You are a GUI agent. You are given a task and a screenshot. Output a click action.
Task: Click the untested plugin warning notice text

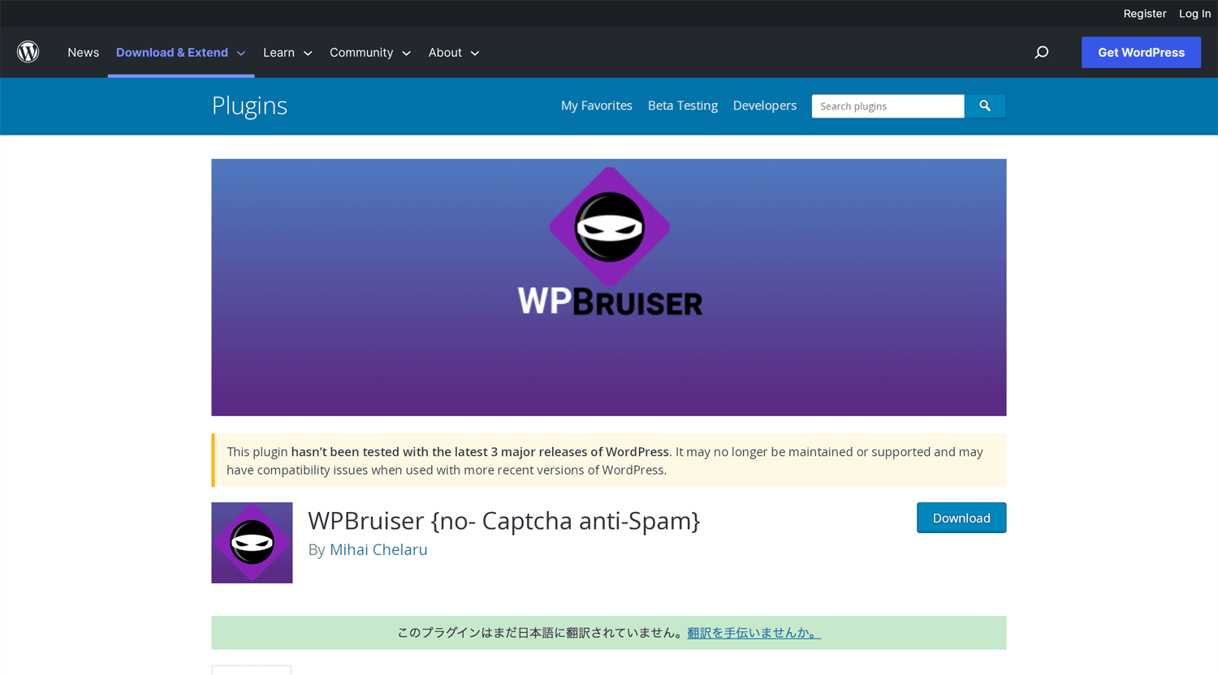(605, 461)
